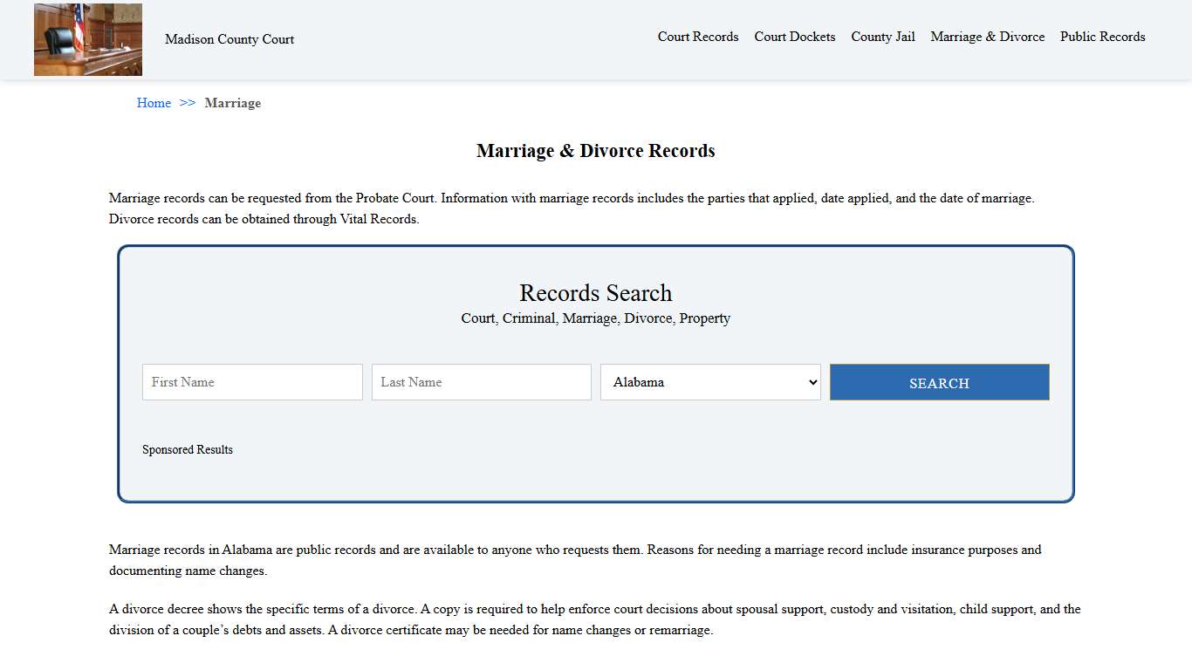Click inside the Last Name field
Screen dimensions: 1192x670
[x=481, y=381]
